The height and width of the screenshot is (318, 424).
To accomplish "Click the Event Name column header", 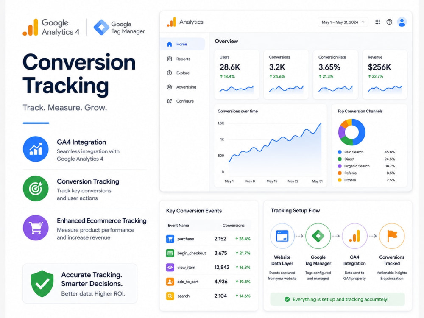I will (x=179, y=225).
